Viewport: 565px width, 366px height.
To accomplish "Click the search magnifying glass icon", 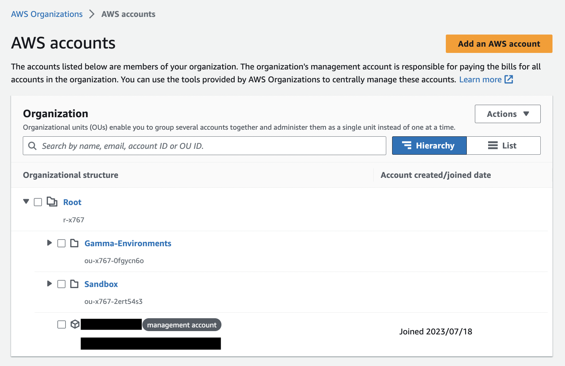I will pos(32,146).
